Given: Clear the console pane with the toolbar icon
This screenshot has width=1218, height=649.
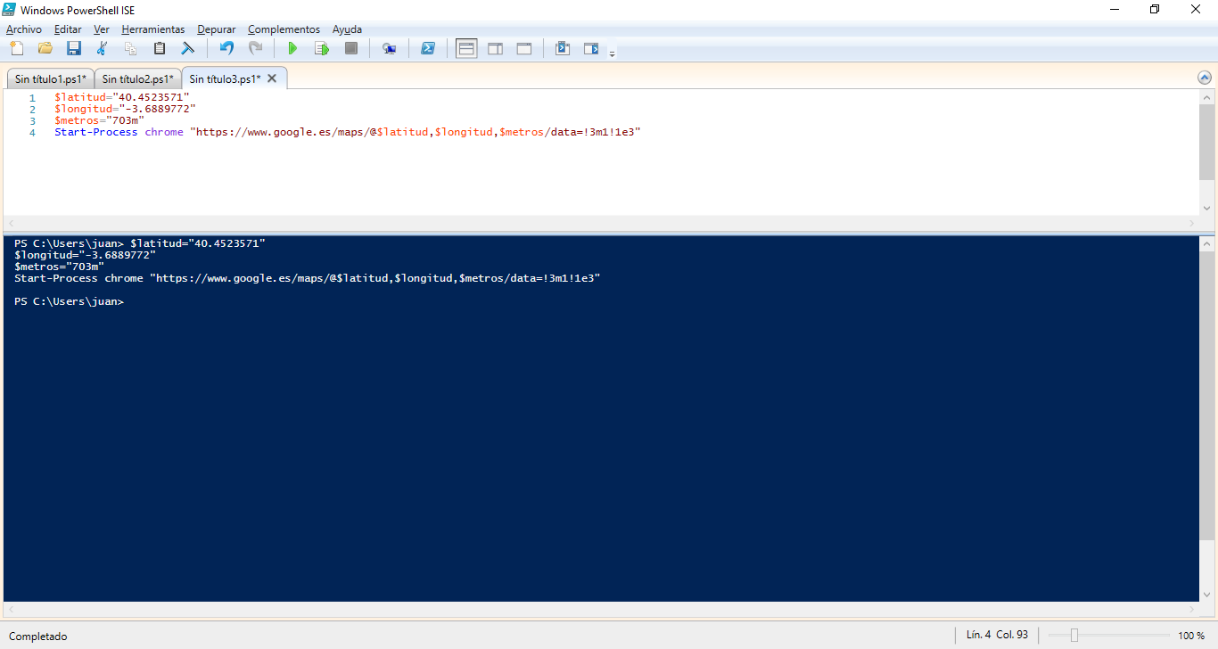Looking at the screenshot, I should (x=188, y=48).
